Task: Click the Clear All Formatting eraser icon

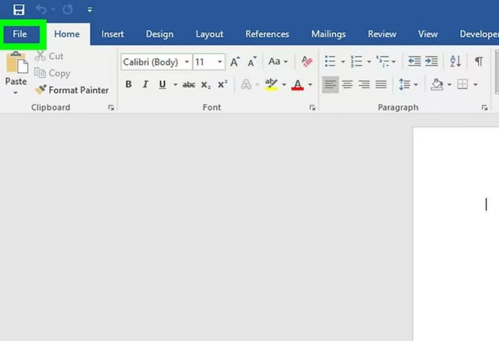Action: [307, 62]
